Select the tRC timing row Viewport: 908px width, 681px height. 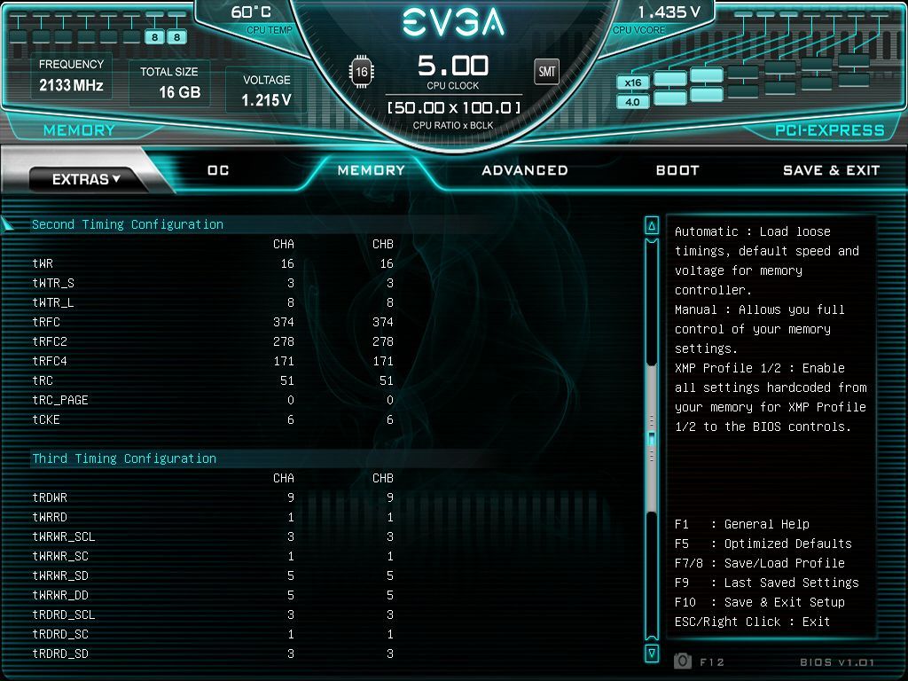click(x=213, y=380)
